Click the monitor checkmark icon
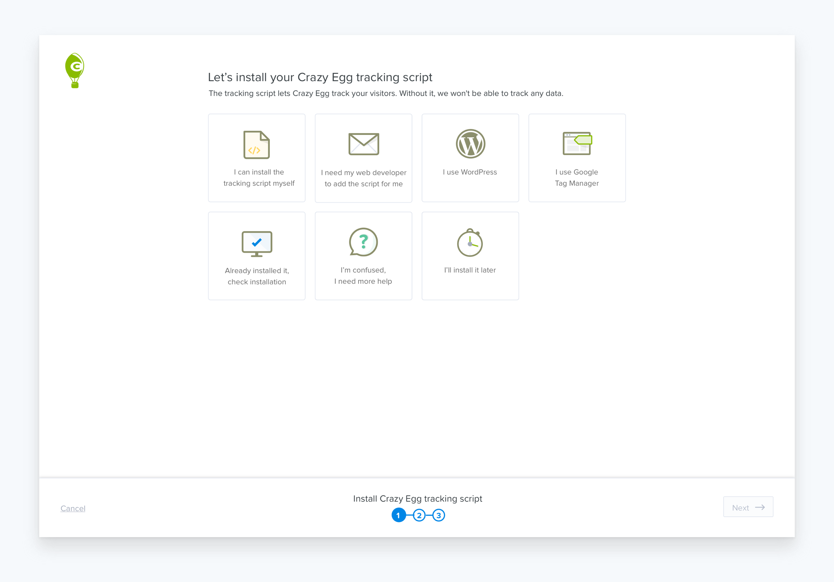Viewport: 834px width, 582px height. pyautogui.click(x=257, y=244)
